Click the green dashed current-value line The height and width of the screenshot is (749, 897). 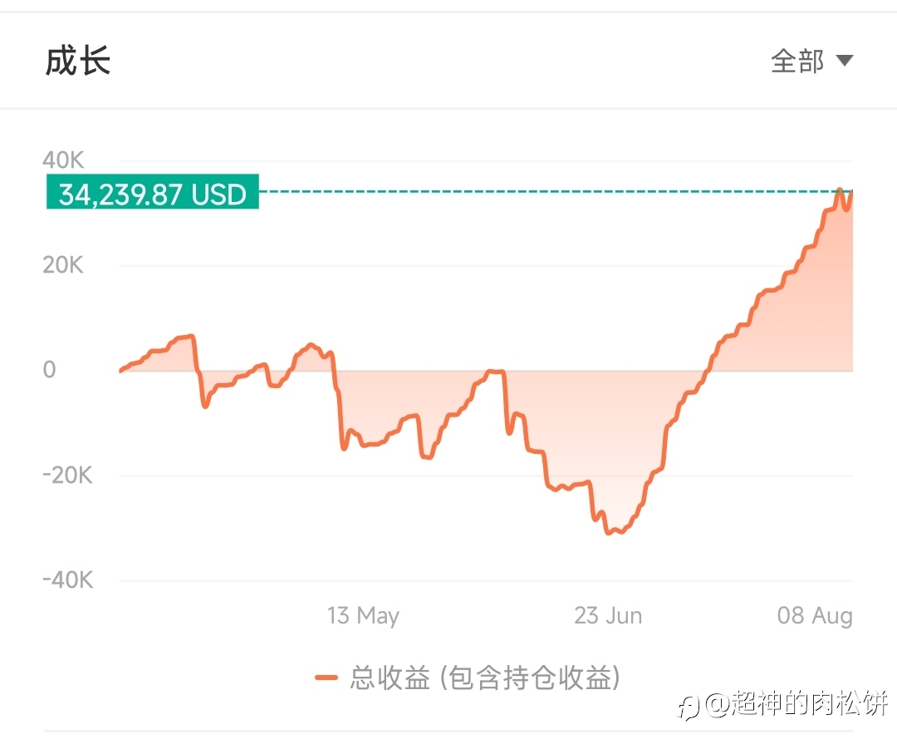click(x=556, y=191)
